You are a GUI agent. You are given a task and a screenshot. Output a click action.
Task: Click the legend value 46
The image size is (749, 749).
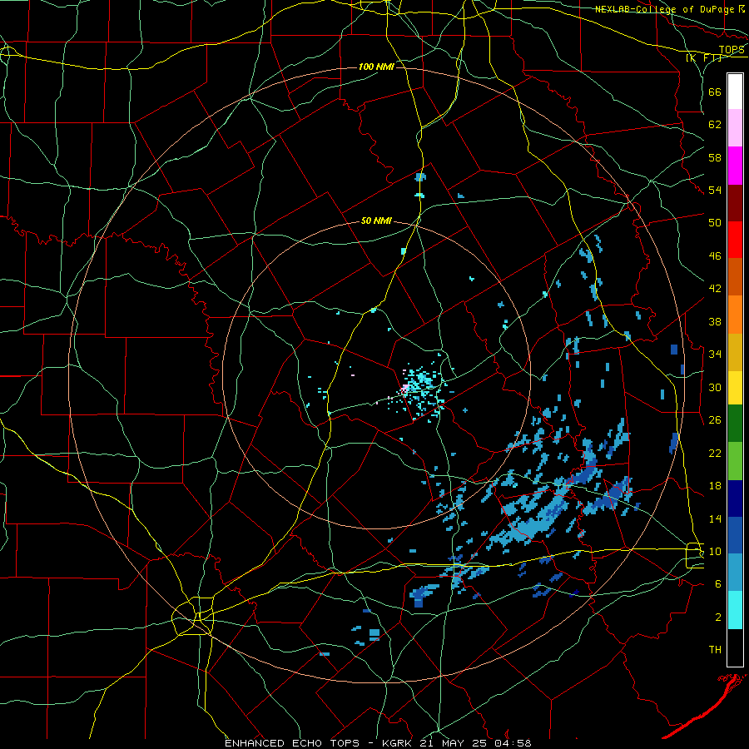[x=715, y=256]
